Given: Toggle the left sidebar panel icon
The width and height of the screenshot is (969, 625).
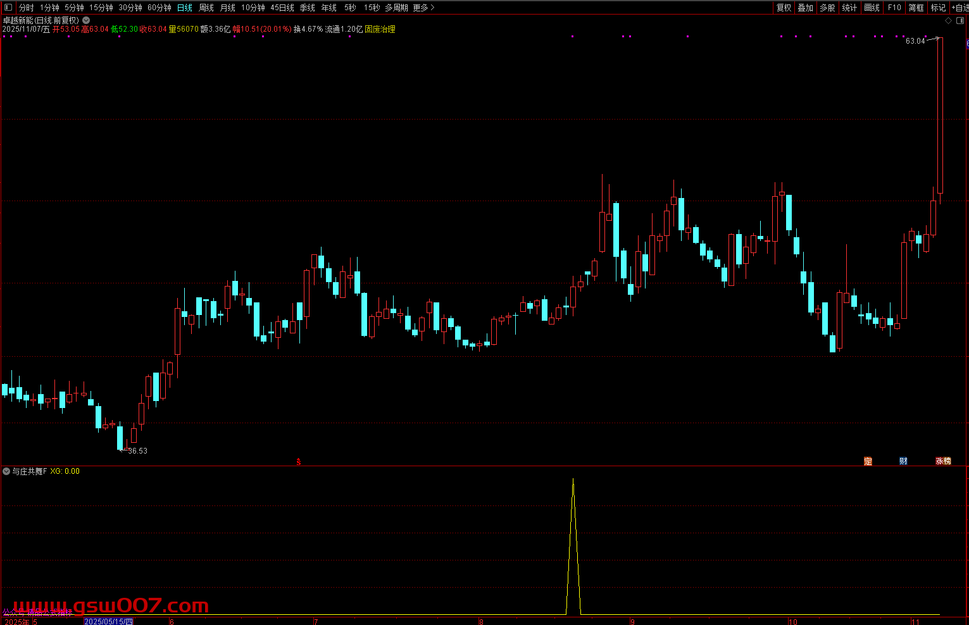Looking at the screenshot, I should pyautogui.click(x=8, y=8).
